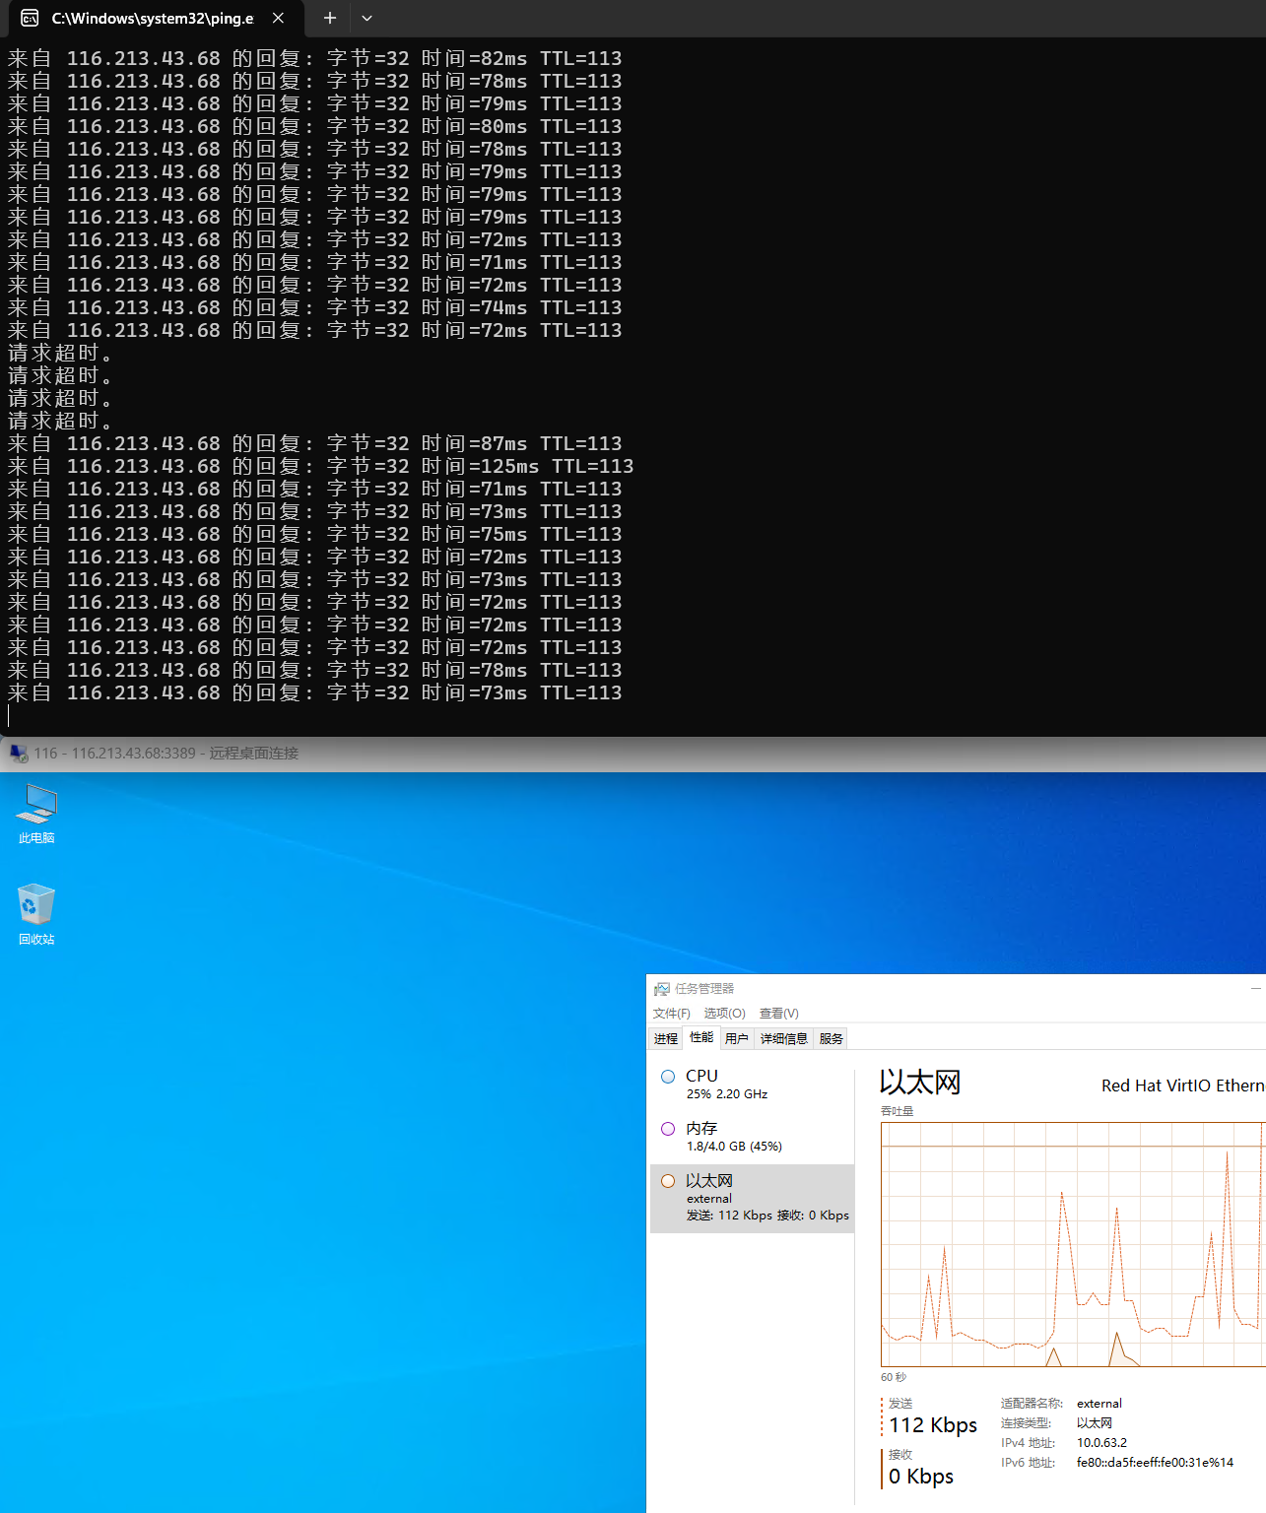Click the Red Hat VirtIO adapter label
Image resolution: width=1266 pixels, height=1513 pixels.
pos(1182,1085)
